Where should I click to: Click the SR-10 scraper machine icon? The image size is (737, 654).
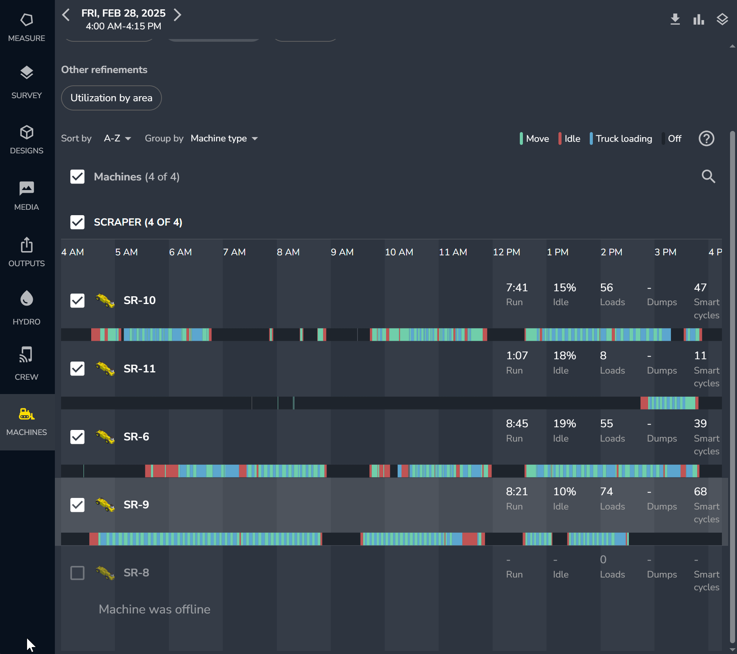point(105,301)
